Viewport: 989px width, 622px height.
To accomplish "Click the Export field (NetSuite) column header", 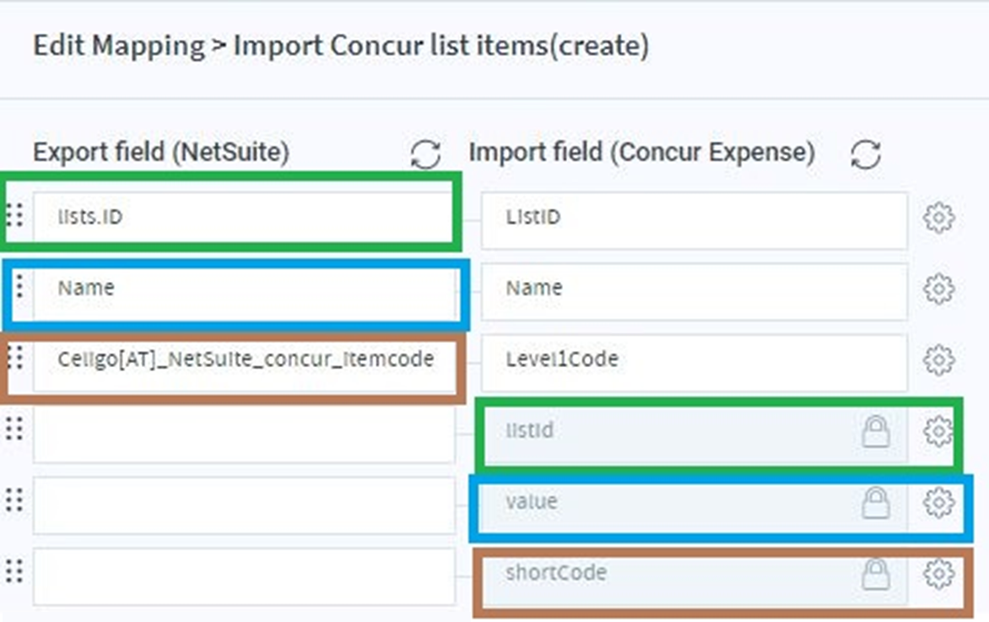I will pyautogui.click(x=161, y=153).
